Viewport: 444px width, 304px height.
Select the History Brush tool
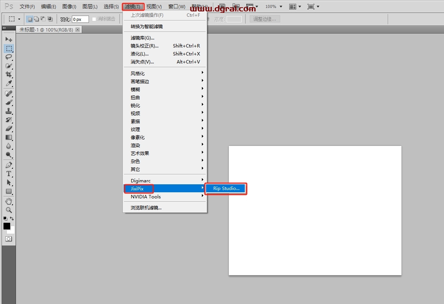pos(9,120)
